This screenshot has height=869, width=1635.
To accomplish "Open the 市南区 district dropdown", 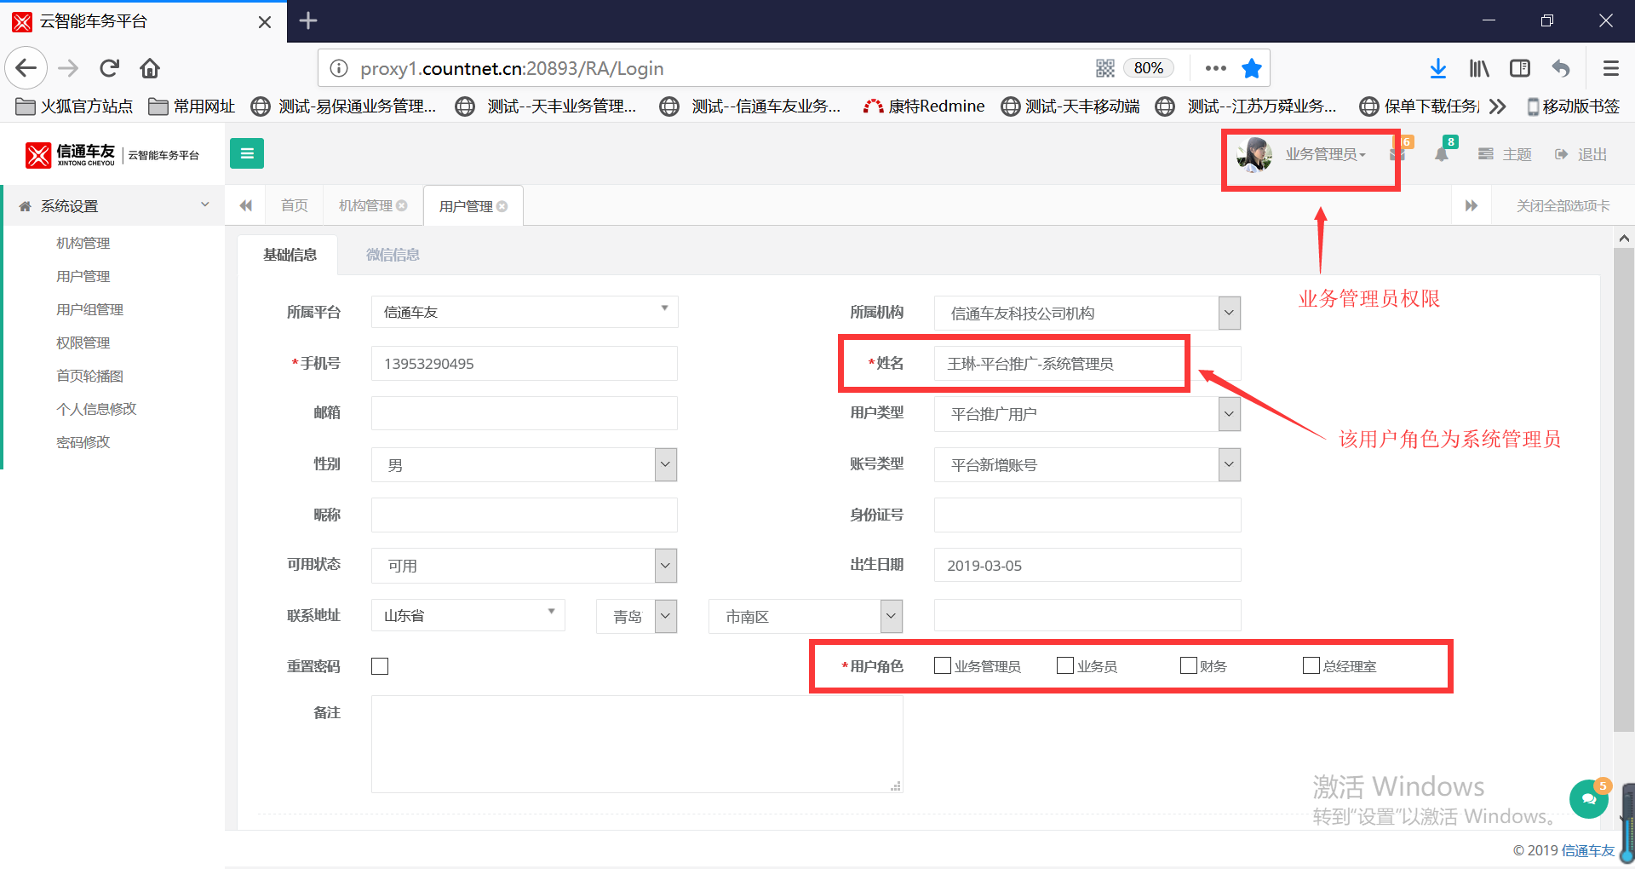I will (806, 616).
